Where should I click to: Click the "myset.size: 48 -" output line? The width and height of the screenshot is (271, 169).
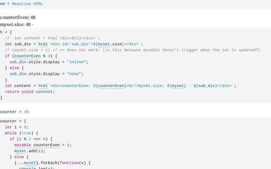click(x=17, y=25)
